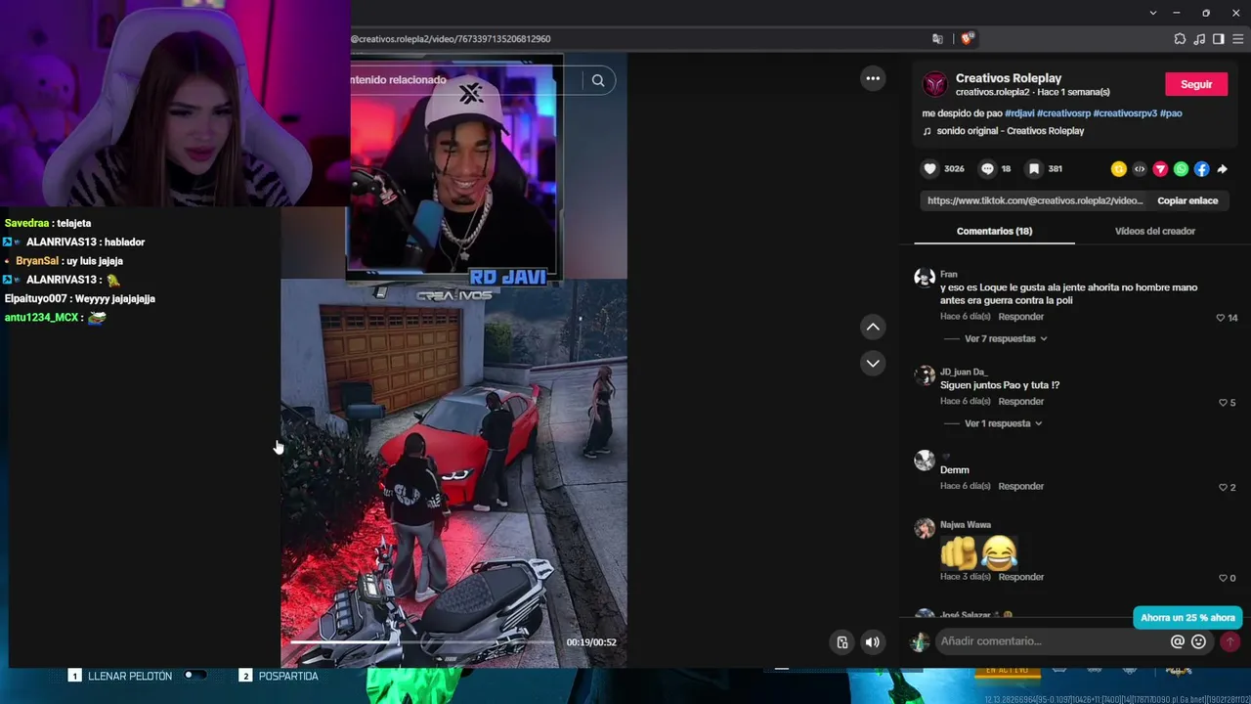1251x704 pixels.
Task: Open Fran's commenter avatar
Action: pos(925,279)
